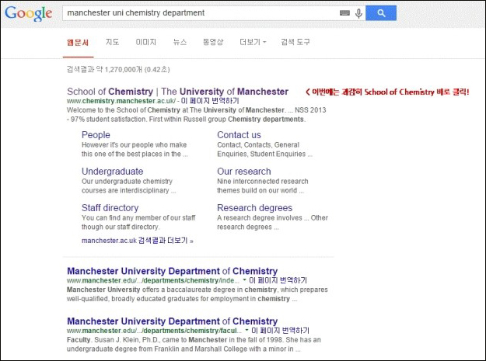Translate the chemistry.manchester.ac.uk page link
486x361 pixels.
210,101
